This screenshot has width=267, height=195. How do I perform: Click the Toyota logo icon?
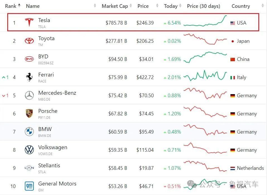coord(29,41)
